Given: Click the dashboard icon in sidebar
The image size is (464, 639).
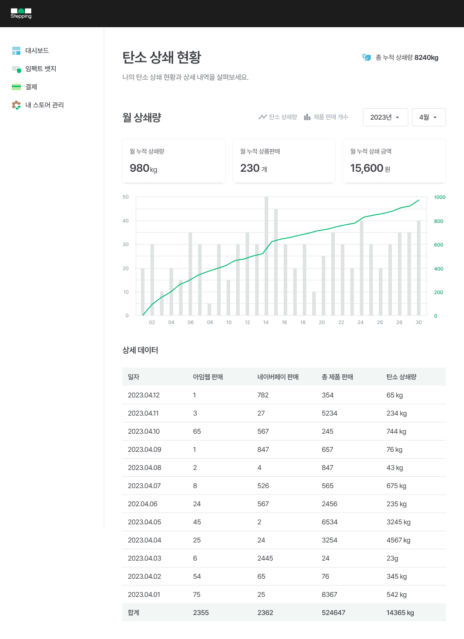Looking at the screenshot, I should pyautogui.click(x=16, y=51).
